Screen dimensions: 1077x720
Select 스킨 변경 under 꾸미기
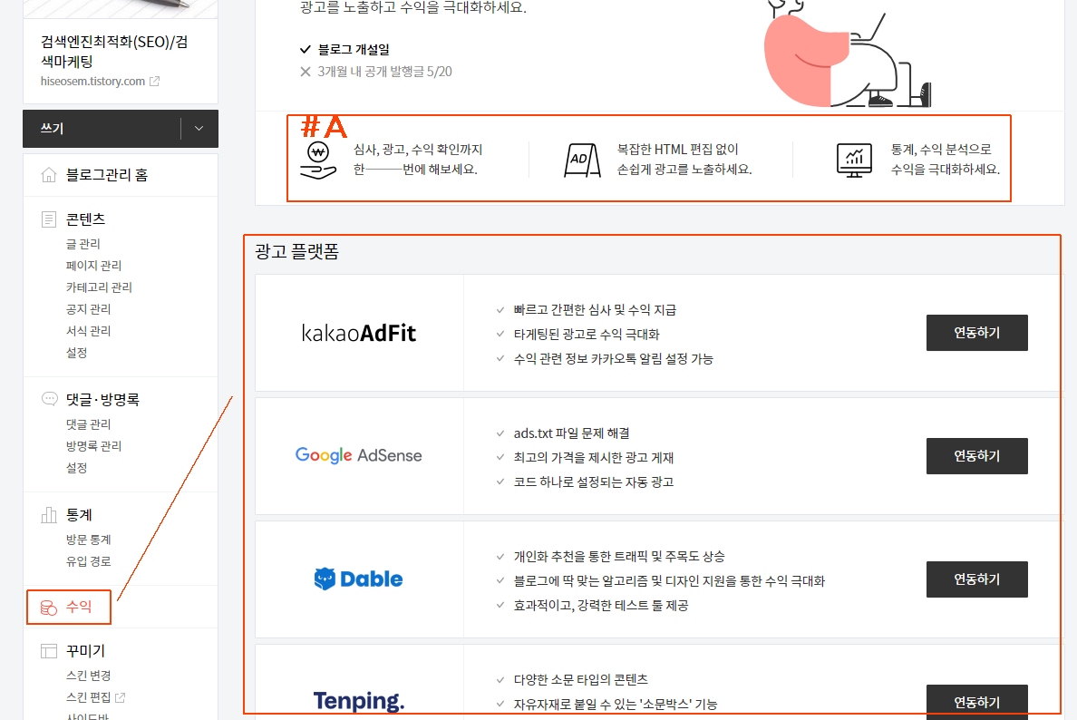(89, 676)
